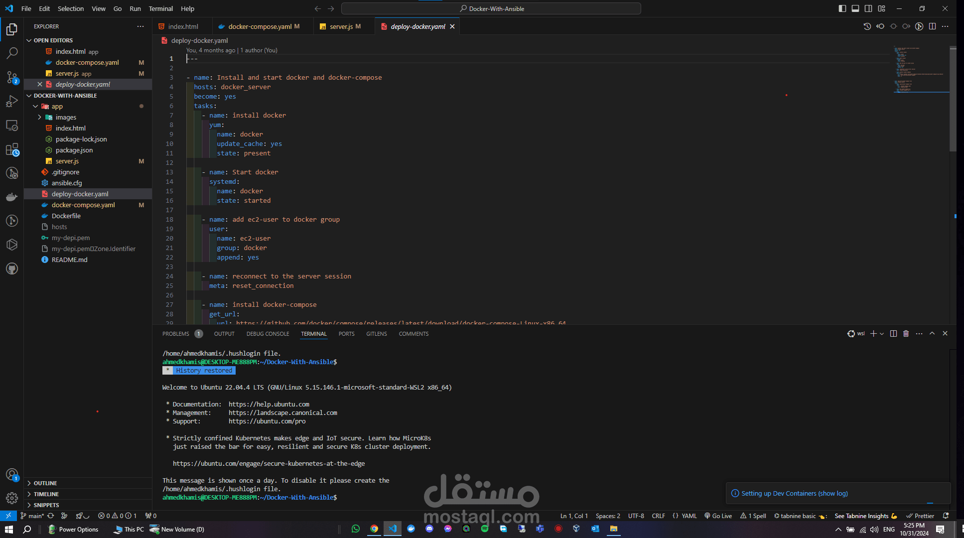Start Go Live server from the status bar
This screenshot has height=538, width=964.
718,516
